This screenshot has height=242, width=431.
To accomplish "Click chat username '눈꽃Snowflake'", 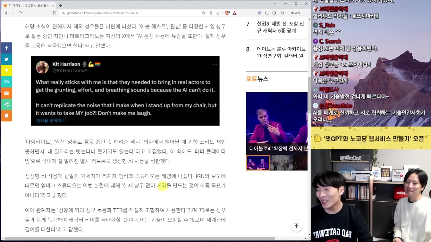I will 336,106.
